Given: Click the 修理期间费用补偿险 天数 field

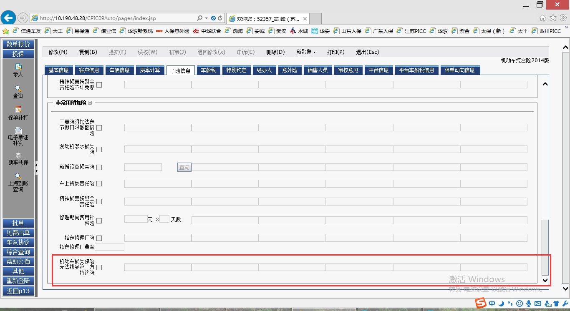Looking at the screenshot, I should [x=164, y=219].
